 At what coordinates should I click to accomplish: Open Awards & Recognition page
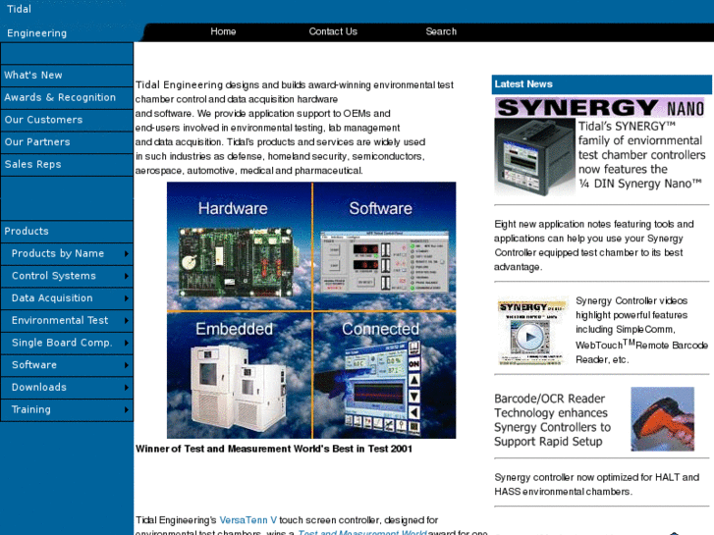[67, 97]
